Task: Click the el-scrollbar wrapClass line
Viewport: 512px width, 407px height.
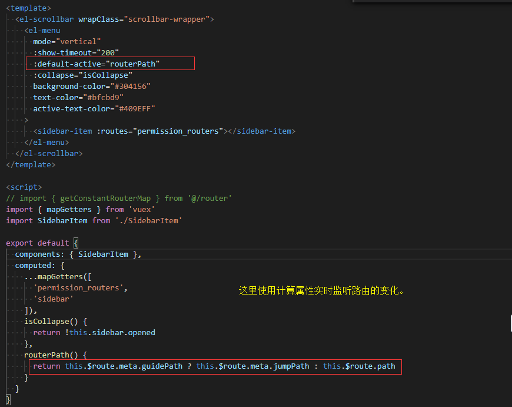Action: click(x=114, y=19)
